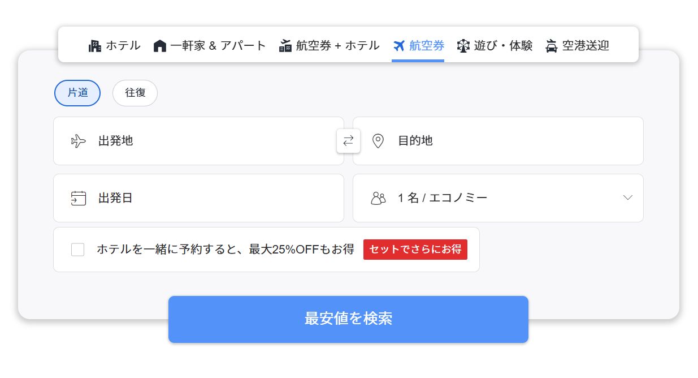
Task: Click the house icon for 一軒家 & アパート
Action: pyautogui.click(x=160, y=46)
